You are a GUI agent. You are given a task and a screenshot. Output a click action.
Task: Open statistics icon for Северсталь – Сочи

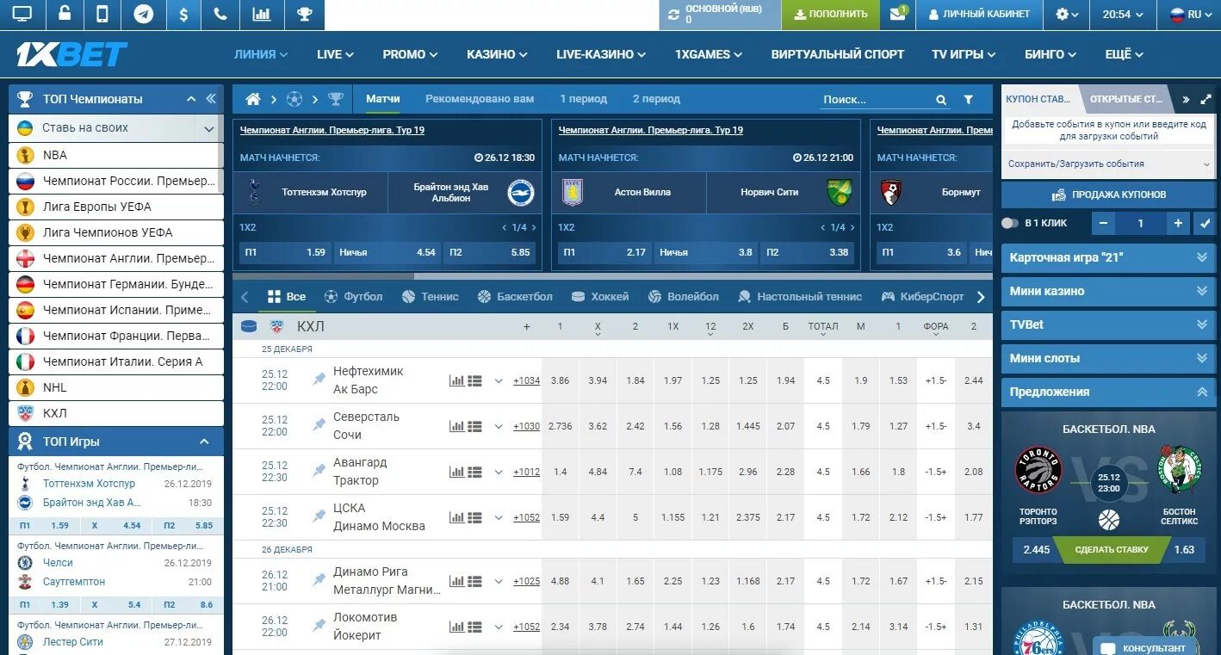click(456, 425)
